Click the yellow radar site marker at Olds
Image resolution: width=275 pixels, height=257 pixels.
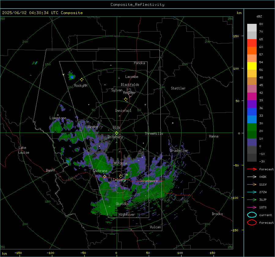(116, 133)
